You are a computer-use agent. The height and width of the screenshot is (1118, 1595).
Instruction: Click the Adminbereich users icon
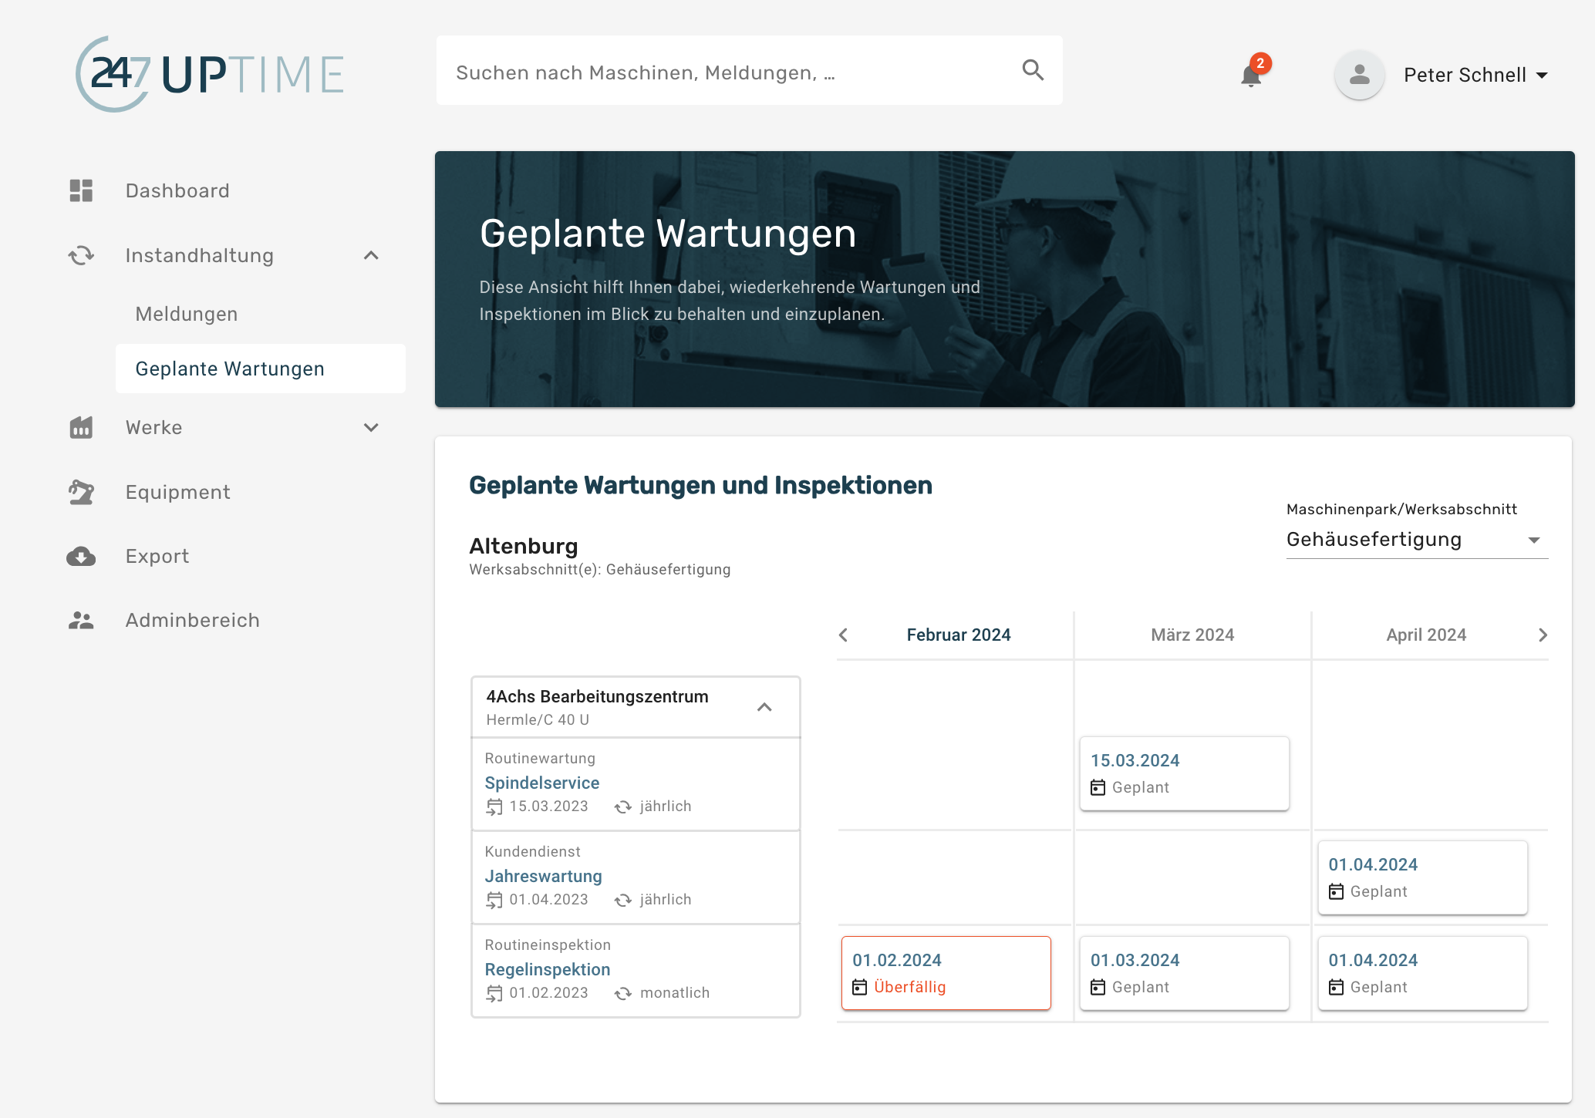pos(82,619)
